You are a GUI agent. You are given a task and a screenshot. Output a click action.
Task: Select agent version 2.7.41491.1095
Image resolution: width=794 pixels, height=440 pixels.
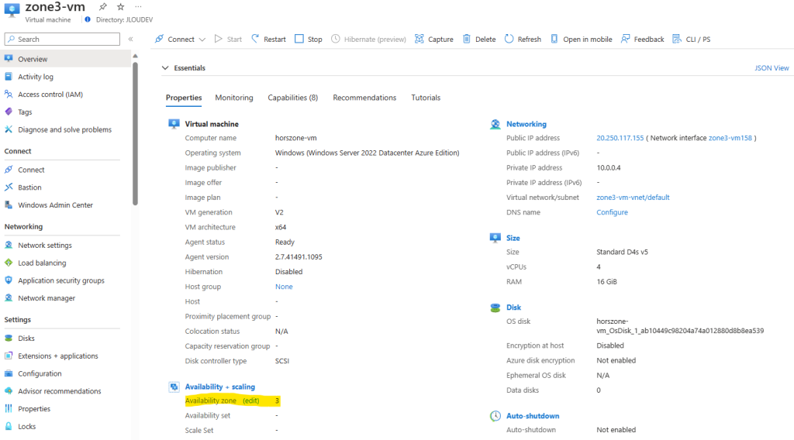tap(299, 256)
